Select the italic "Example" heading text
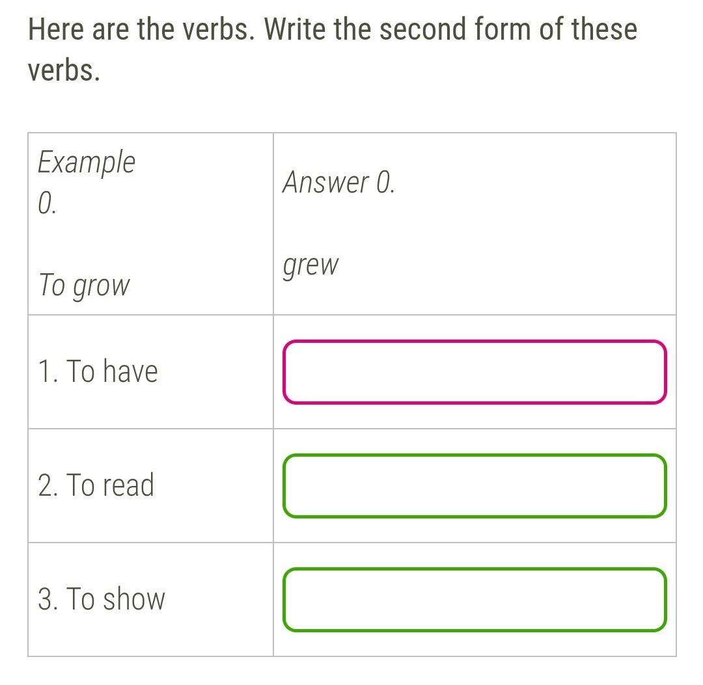703x685 pixels. (86, 162)
